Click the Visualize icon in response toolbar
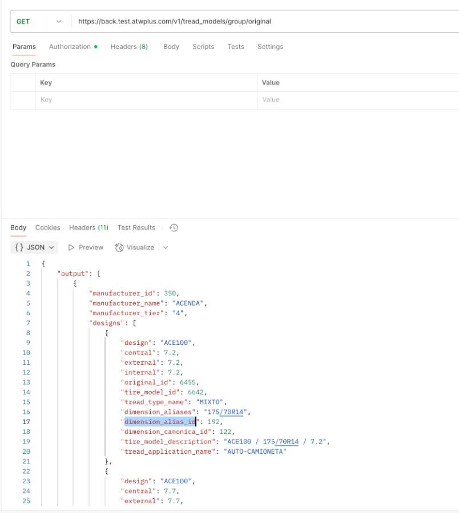 tap(119, 247)
